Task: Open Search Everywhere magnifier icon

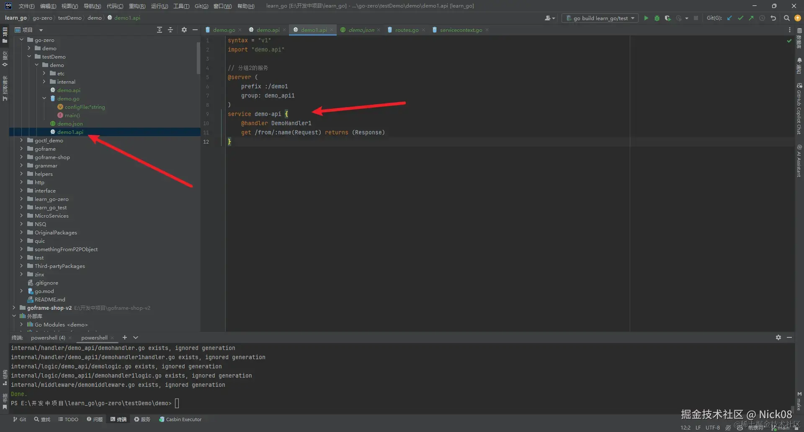Action: pos(786,18)
